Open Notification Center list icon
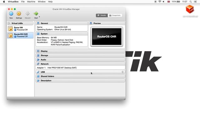The height and width of the screenshot is (113, 200). pos(195,2)
